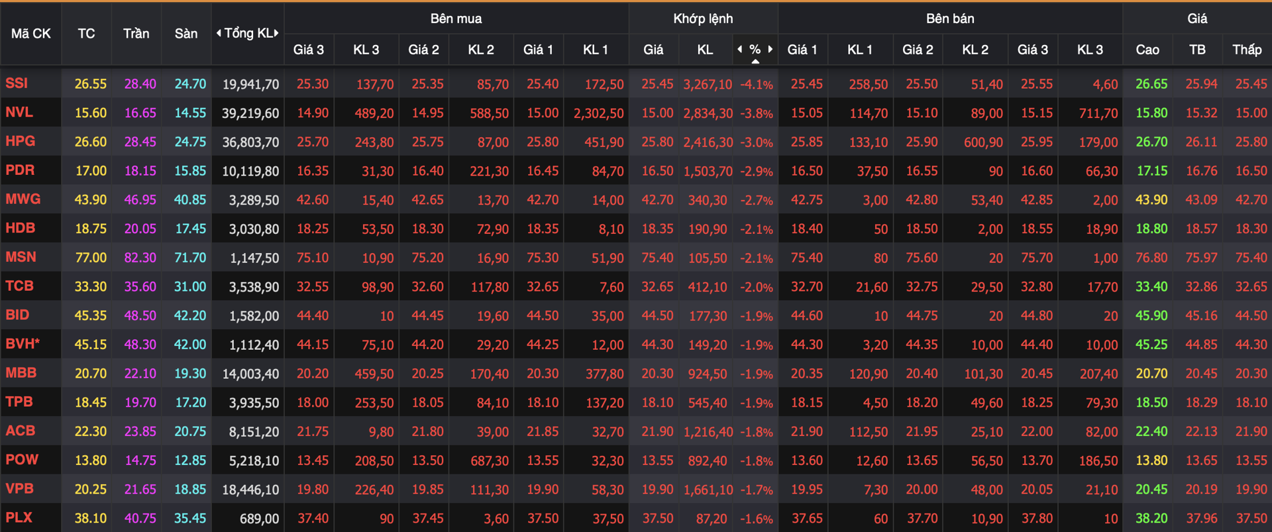
Task: Select the Bên bán group header
Action: coord(950,19)
